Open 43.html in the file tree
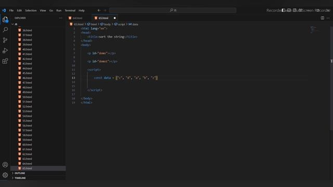 (27, 63)
